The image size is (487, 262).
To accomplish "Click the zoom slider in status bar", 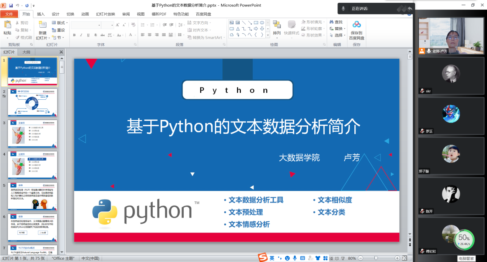I will click(x=376, y=258).
